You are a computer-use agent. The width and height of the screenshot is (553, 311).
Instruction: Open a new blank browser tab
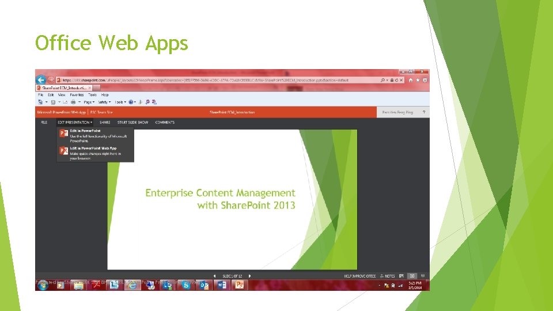97,88
